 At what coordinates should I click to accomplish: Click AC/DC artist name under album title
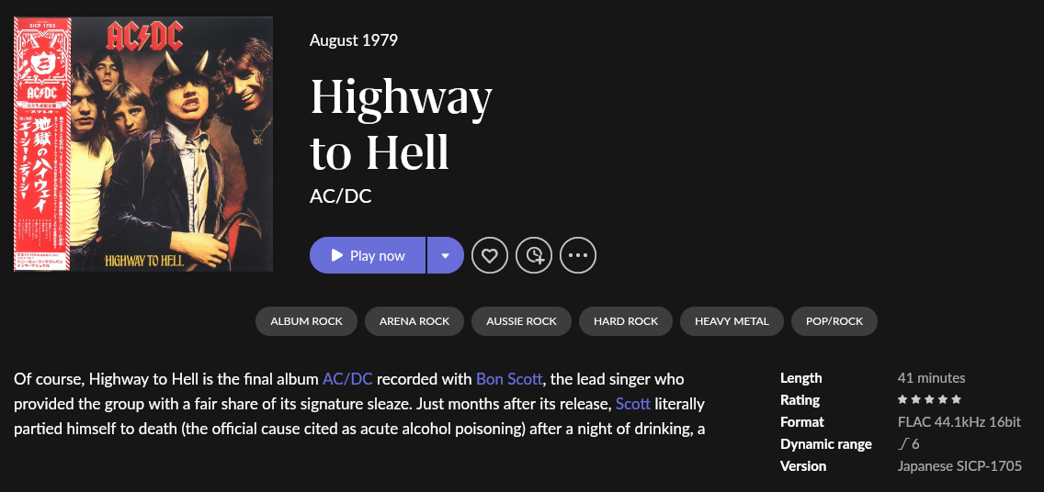(341, 196)
